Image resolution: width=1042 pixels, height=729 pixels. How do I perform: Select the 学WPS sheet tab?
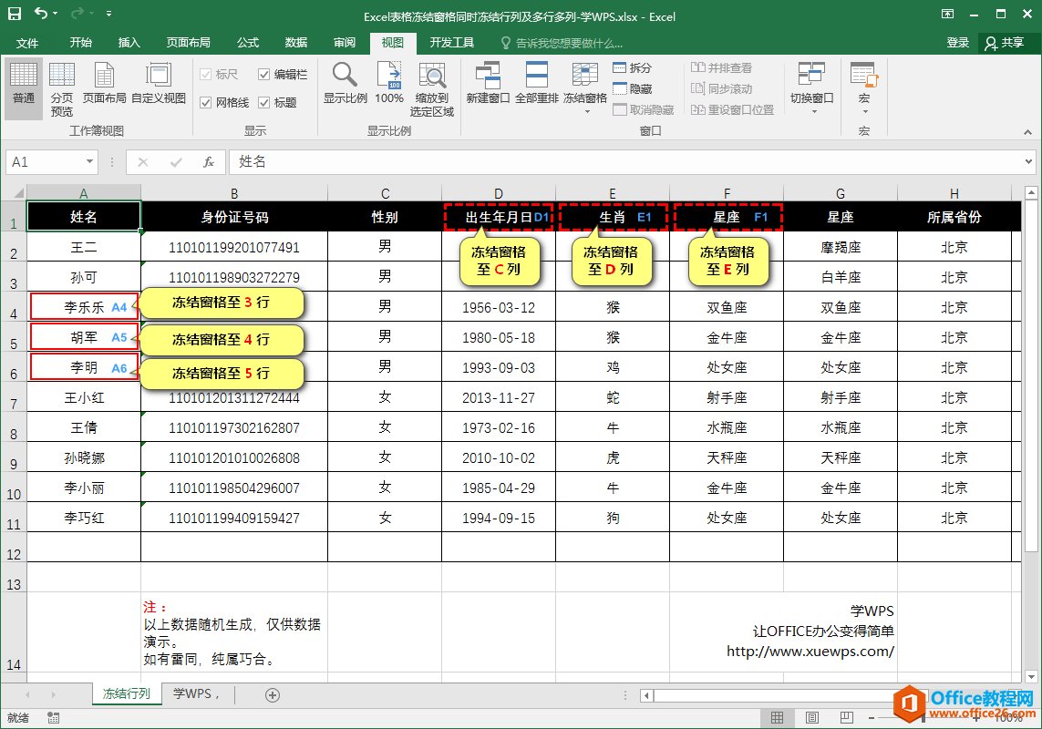pyautogui.click(x=196, y=693)
